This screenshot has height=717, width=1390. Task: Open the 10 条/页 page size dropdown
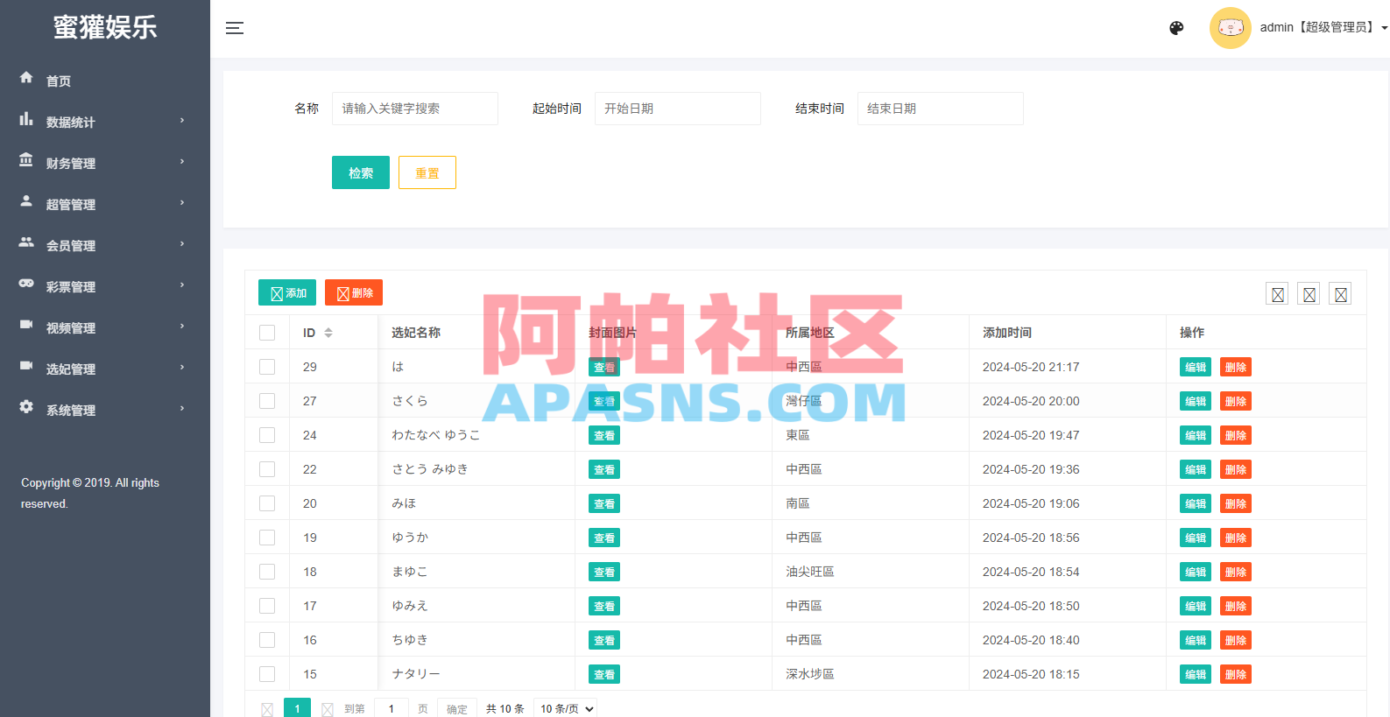[567, 708]
